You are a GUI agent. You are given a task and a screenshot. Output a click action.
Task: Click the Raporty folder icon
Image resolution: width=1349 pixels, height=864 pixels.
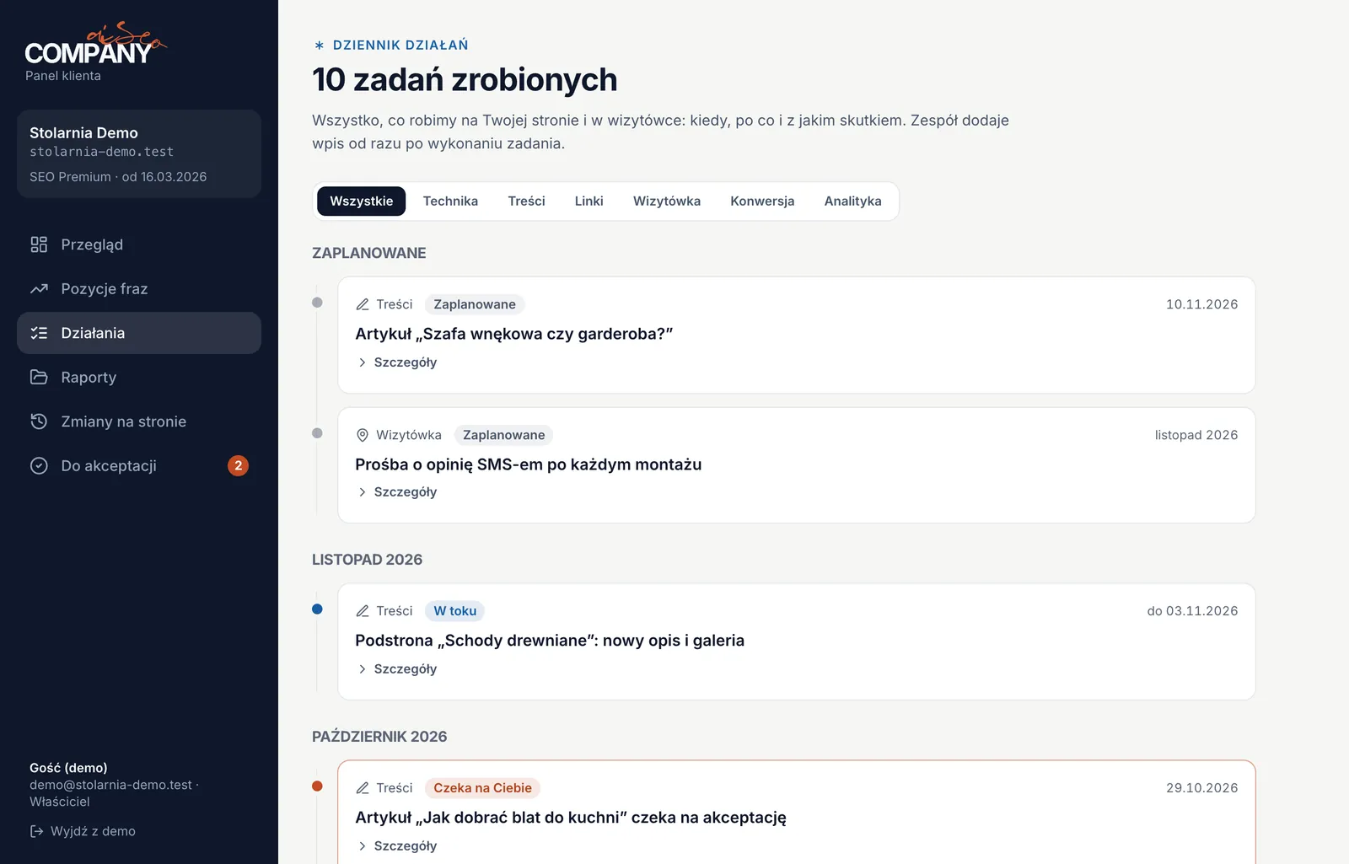coord(39,377)
